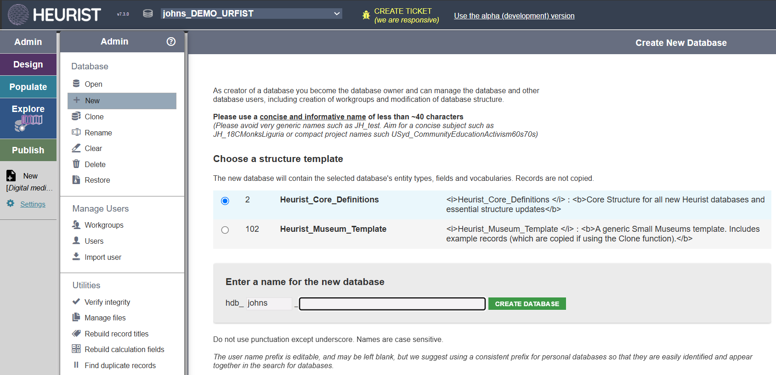Click the Manage files icon
The height and width of the screenshot is (375, 776).
(x=76, y=317)
